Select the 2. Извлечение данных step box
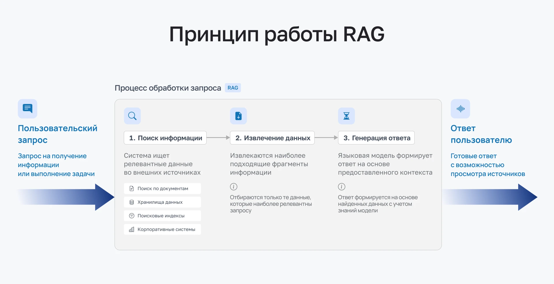Viewport: 554px width, 284px height. pos(272,138)
